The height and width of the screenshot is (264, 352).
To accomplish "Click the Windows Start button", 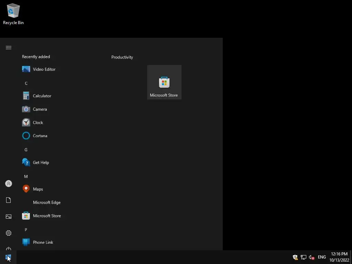I will coord(8,257).
